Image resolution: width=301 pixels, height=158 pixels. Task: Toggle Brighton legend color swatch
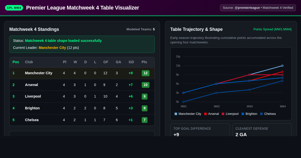pyautogui.click(x=243, y=114)
